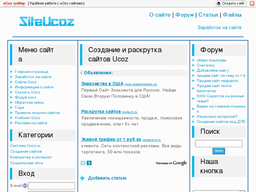Open the Скачать Ucoz link
Image resolution: width=256 pixels, height=192 pixels.
27,92
